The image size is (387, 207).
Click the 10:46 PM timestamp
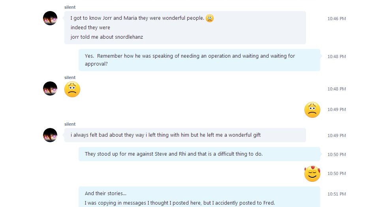336,19
